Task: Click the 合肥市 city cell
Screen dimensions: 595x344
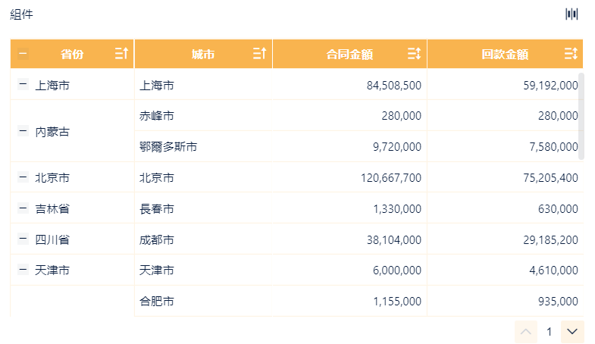Action: click(x=157, y=301)
